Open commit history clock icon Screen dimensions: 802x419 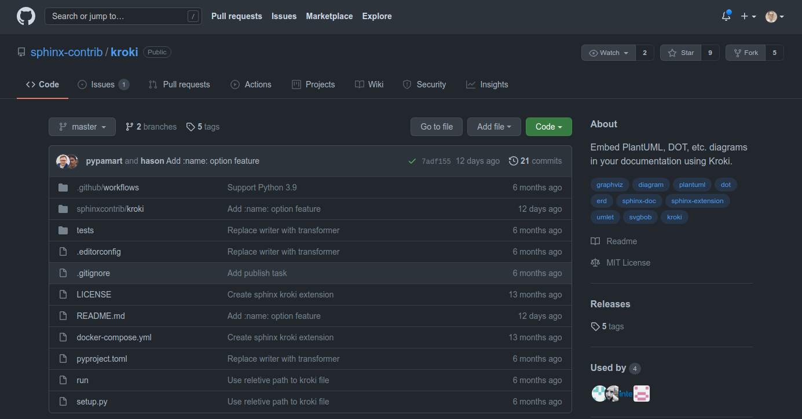point(513,161)
